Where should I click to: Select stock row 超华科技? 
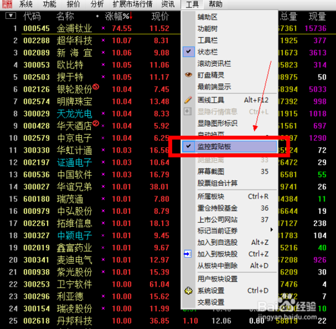(x=74, y=40)
